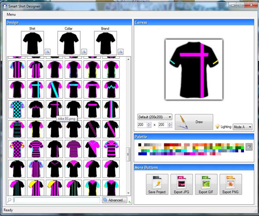This screenshot has width=259, height=216.
Task: Choose black shirt with magenta chest band
Action: coord(92,109)
